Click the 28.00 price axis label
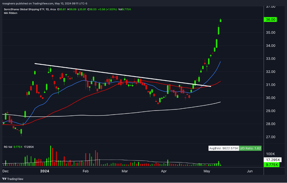This screenshot has height=183, width=287. (x=270, y=124)
